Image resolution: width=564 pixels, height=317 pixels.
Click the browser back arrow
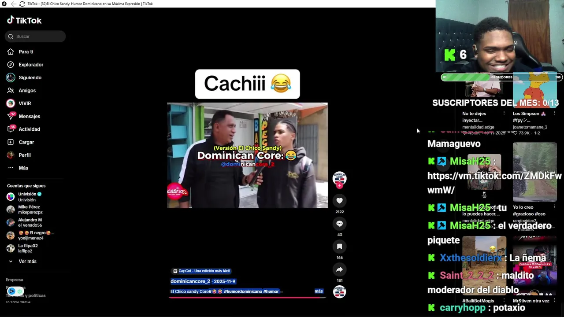13,4
